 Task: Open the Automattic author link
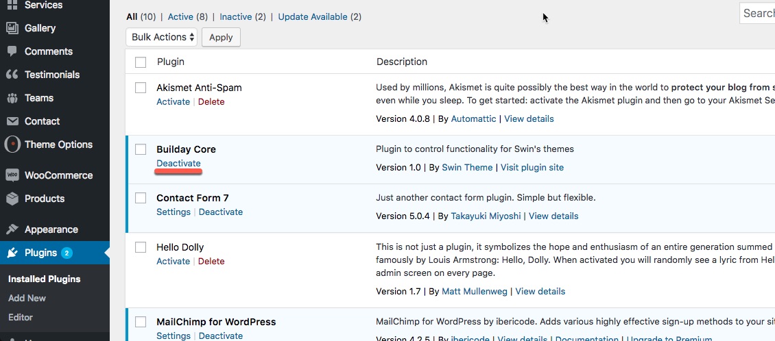(x=473, y=119)
